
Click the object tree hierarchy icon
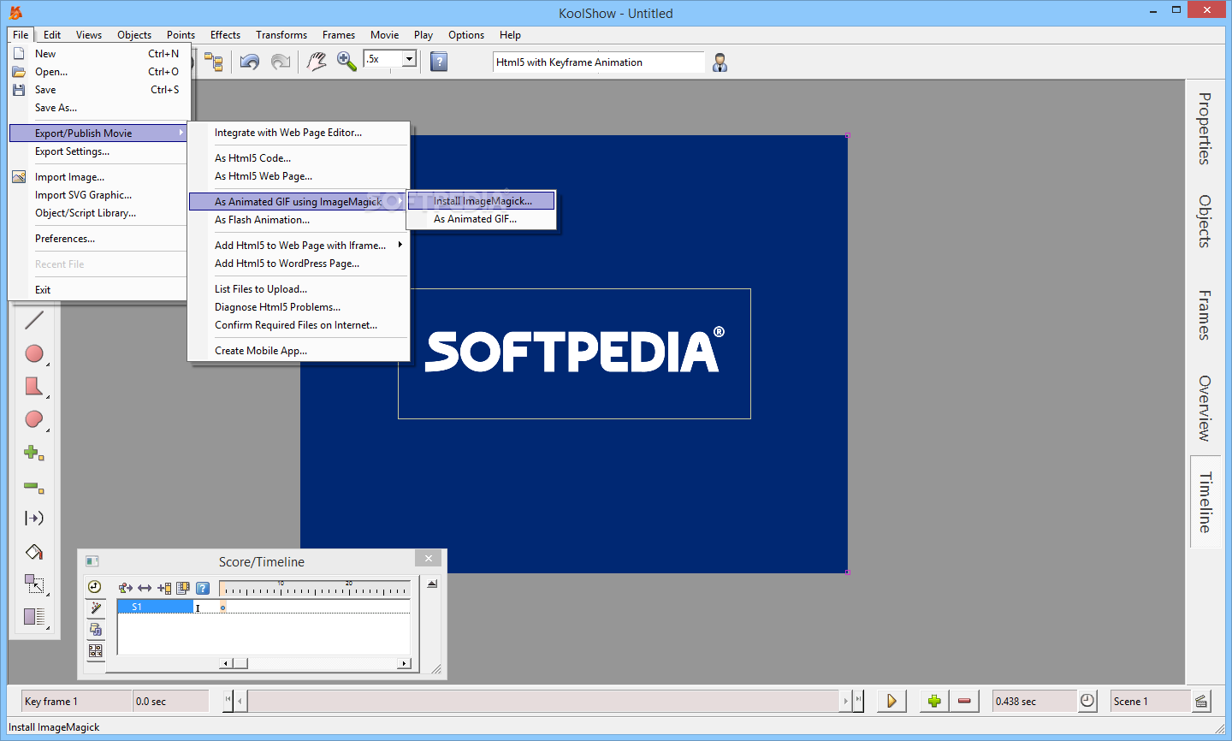214,62
